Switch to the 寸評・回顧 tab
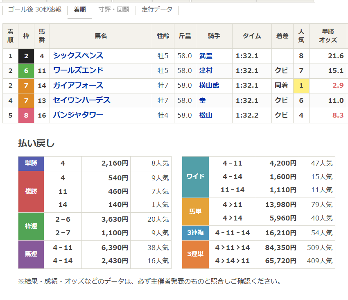 pos(114,9)
